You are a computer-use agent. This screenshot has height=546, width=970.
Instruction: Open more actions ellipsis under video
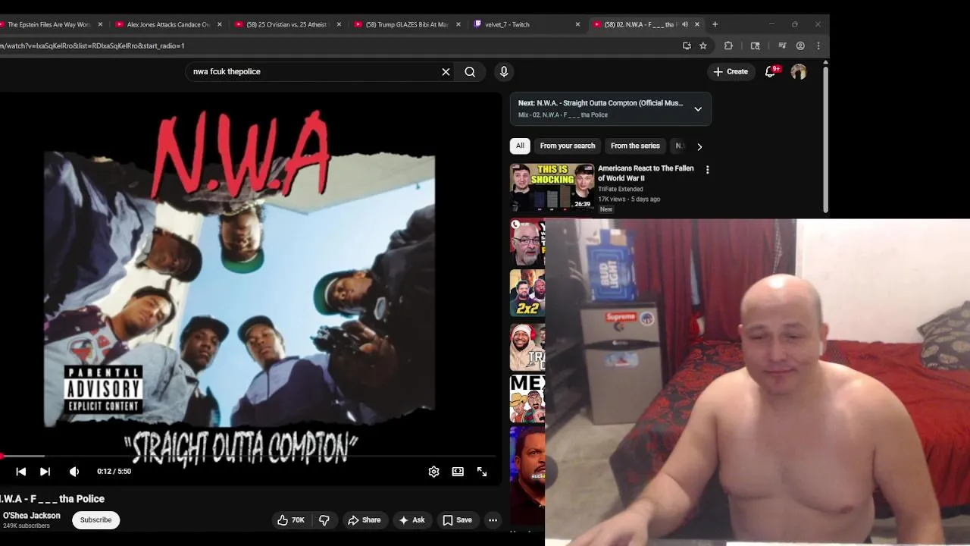click(x=493, y=520)
